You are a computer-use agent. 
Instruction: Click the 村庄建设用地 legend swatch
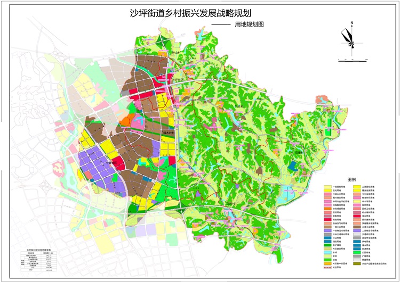tap(327, 249)
